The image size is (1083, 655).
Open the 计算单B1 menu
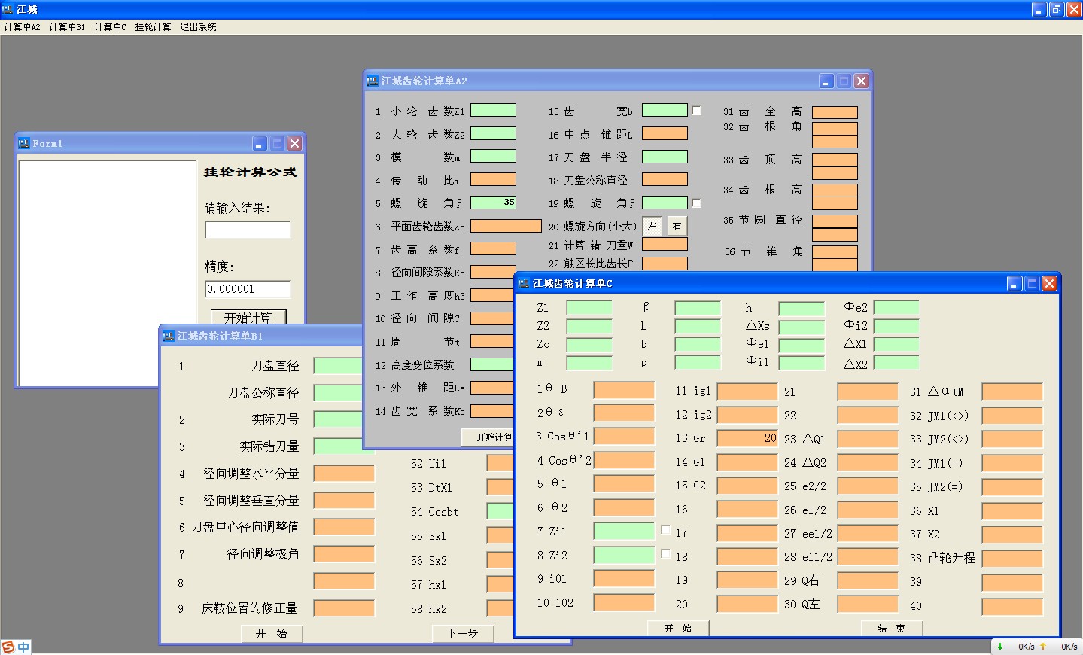click(x=67, y=27)
